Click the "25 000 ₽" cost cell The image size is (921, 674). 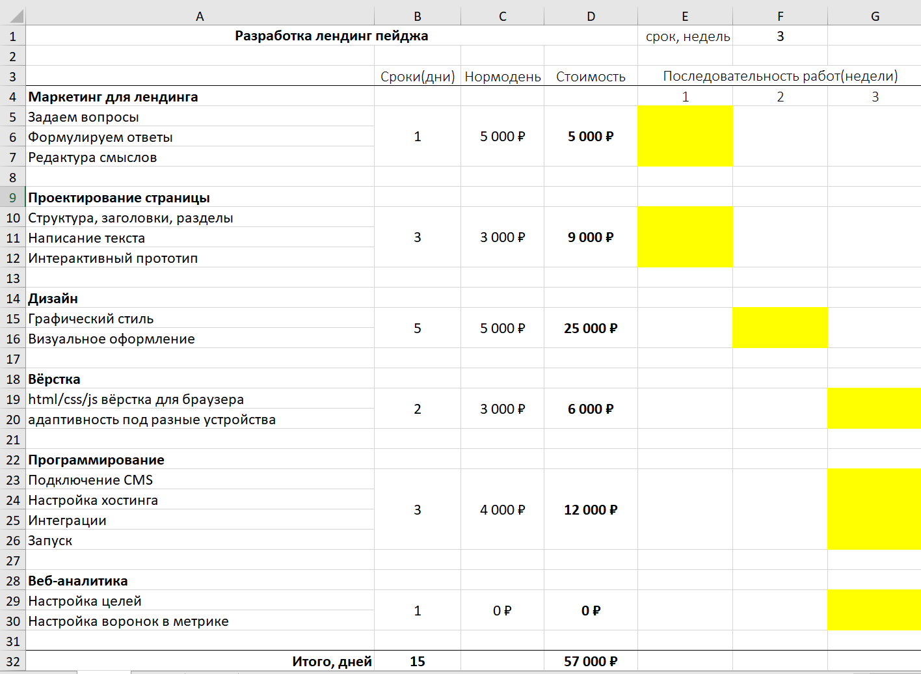pos(591,329)
